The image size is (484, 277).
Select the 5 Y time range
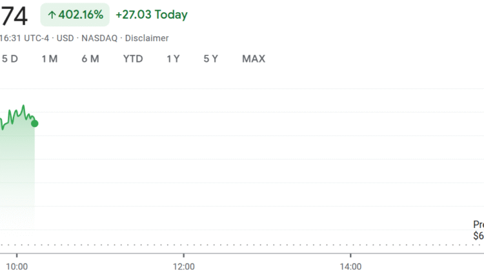click(x=211, y=59)
